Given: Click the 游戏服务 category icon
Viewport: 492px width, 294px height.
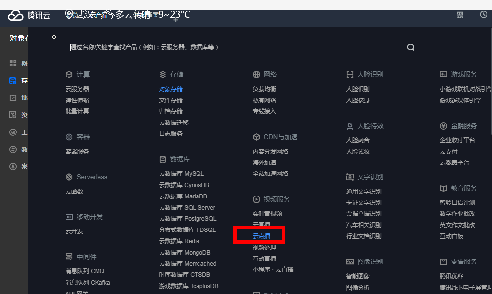Looking at the screenshot, I should 443,74.
